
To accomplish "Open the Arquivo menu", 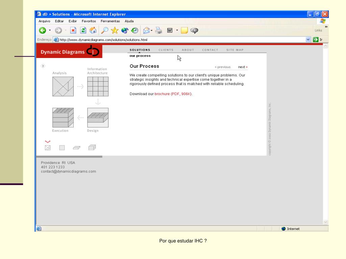I will 44,21.
